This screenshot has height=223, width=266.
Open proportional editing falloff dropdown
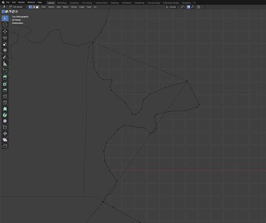(203, 7)
